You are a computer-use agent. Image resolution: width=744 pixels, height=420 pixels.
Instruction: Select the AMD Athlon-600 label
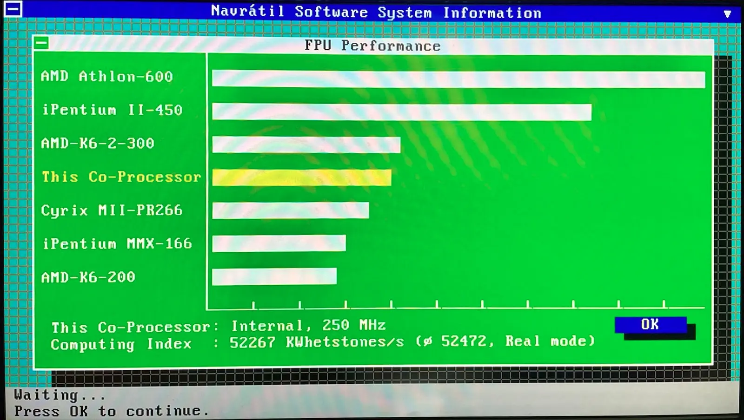point(106,76)
